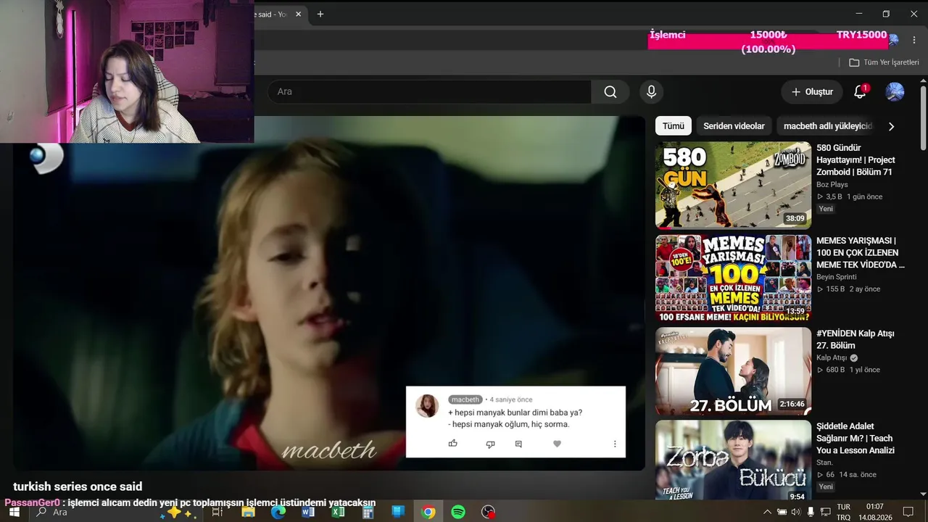Click the video title 'turkish series once said'
928x522 pixels.
[x=78, y=487]
